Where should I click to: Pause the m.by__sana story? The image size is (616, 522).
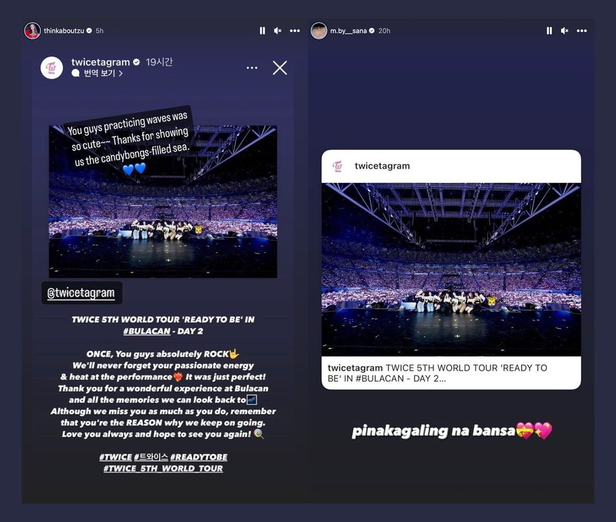click(x=549, y=31)
